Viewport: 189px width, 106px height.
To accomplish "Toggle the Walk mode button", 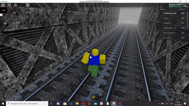I will coord(4,10).
